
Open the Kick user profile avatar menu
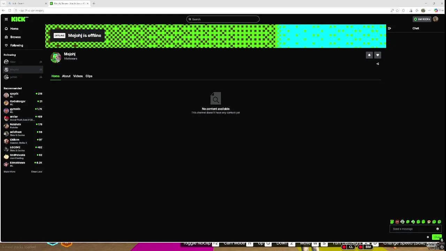coord(436,19)
